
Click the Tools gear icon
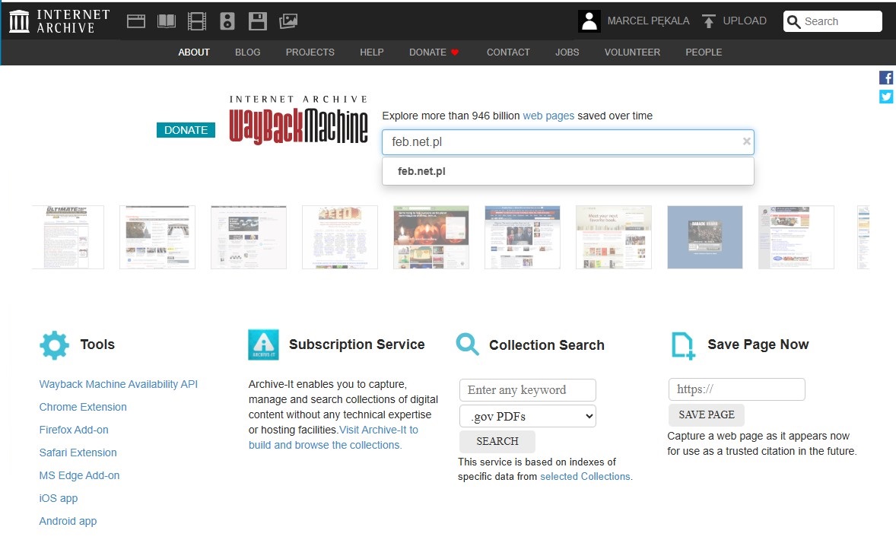click(54, 345)
